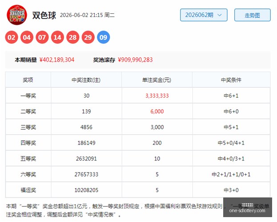Select the 五等奖 row label

point(28,159)
